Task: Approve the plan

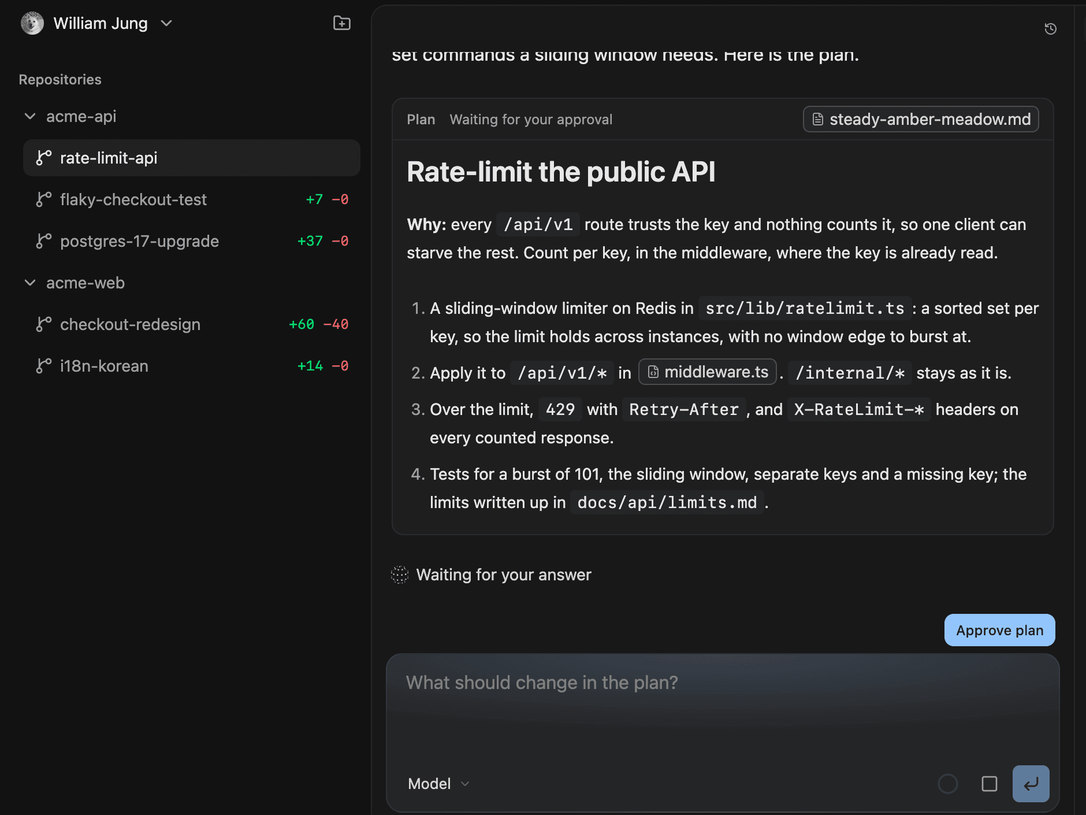Action: tap(1000, 630)
